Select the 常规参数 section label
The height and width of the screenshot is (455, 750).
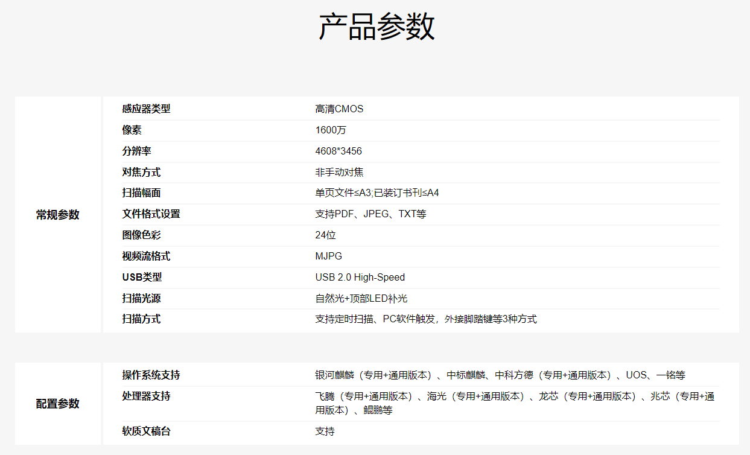[57, 214]
